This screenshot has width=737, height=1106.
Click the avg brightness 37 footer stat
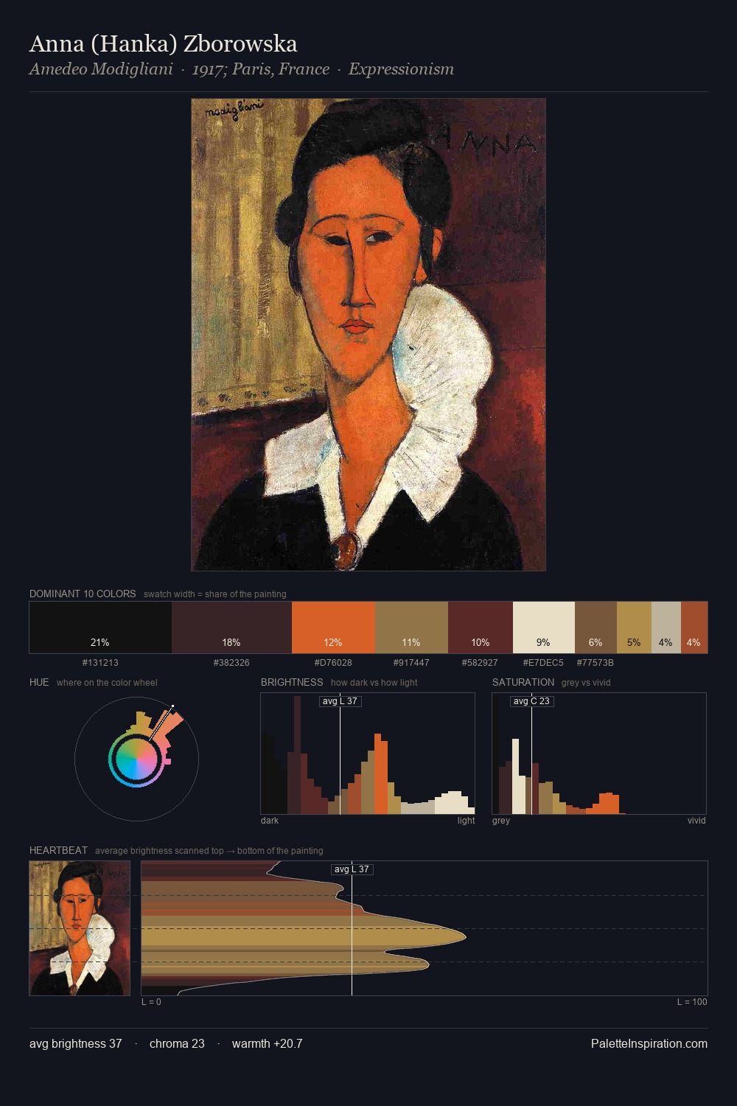click(x=76, y=1043)
